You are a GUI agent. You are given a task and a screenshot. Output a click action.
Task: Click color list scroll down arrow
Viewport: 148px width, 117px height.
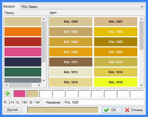click(x=141, y=85)
